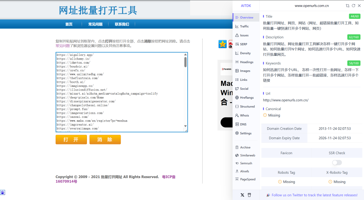Click the Hreflangs globe icon

(237, 97)
